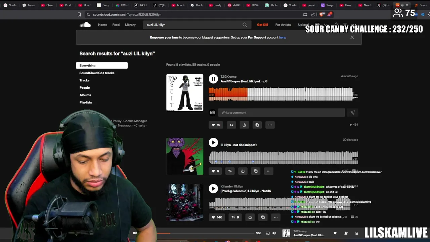Image resolution: width=430 pixels, height=242 pixels.
Task: Open the 7.62Krump artist profile above Auzi515-apes
Action: click(229, 77)
